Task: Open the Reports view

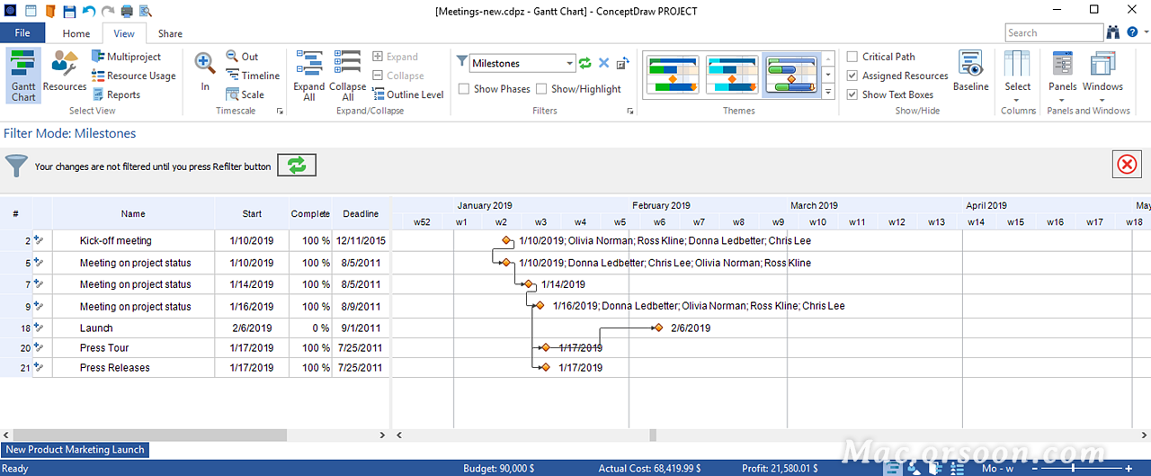Action: (116, 94)
